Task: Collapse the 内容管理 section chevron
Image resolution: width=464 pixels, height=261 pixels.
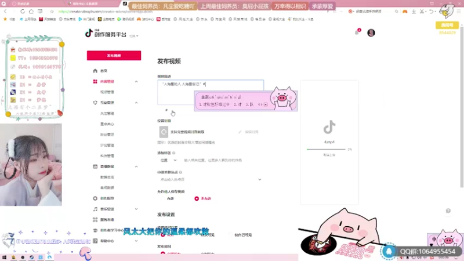Action: click(x=136, y=81)
